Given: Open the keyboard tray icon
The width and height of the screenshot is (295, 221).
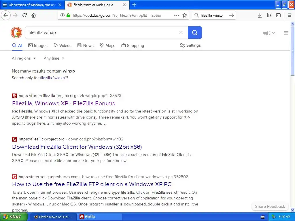Looking at the screenshot, I should tap(263, 217).
